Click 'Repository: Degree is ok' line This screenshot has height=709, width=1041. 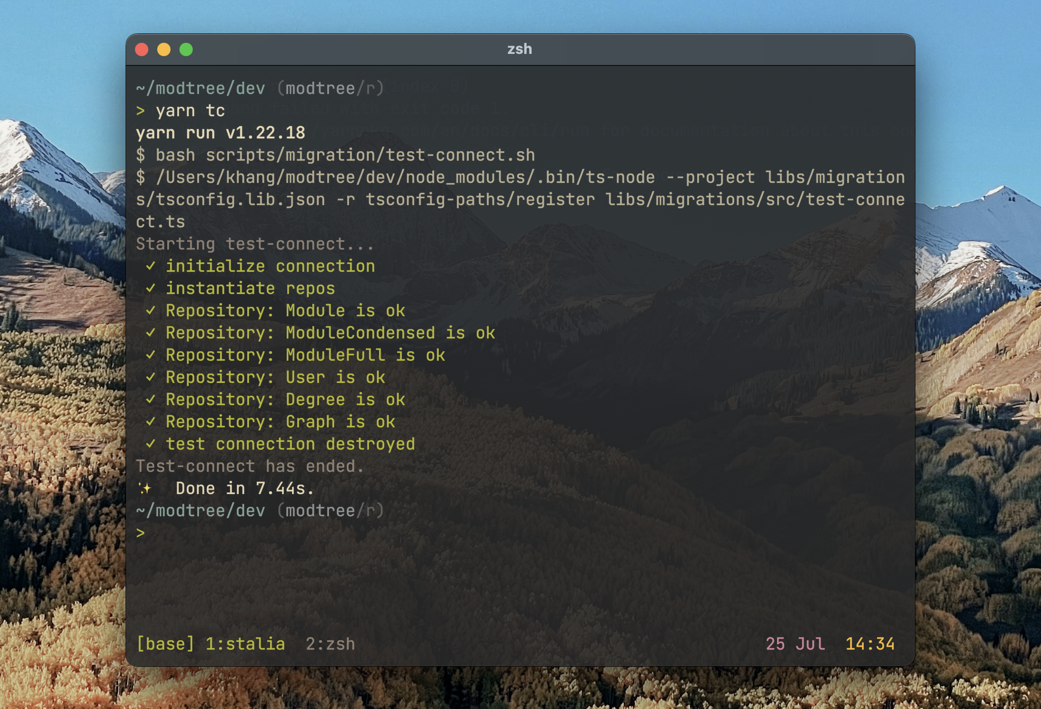(285, 400)
